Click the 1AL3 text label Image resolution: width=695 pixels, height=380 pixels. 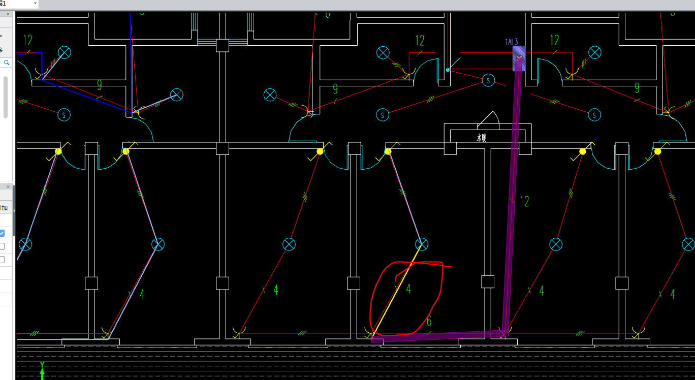511,42
